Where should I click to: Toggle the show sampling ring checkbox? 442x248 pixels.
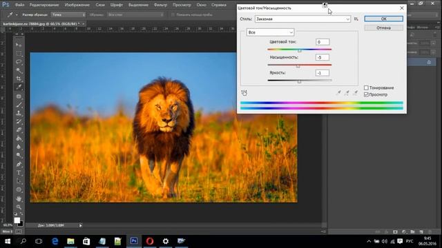pyautogui.click(x=173, y=14)
